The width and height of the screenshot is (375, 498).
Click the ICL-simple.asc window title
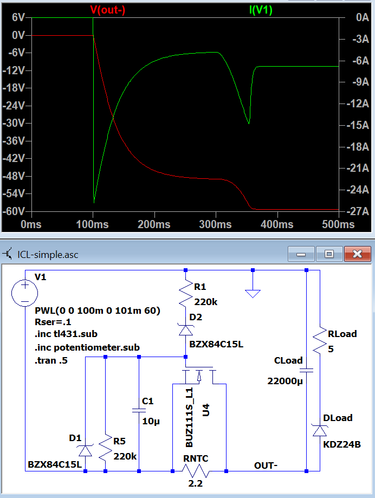tap(48, 255)
